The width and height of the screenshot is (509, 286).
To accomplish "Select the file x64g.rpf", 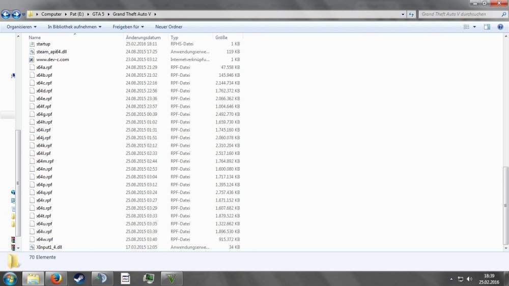I will tap(44, 114).
